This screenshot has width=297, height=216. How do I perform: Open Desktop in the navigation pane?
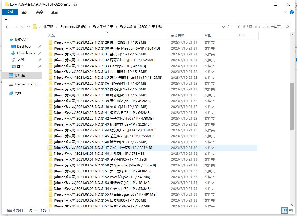coord(24,46)
